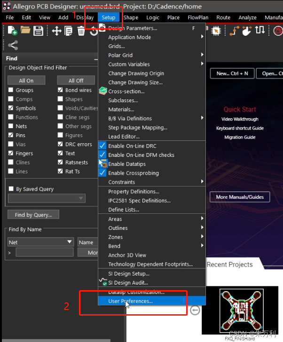Open Cross-section from Setup menu
Viewport: 283px width, 342px height.
pyautogui.click(x=152, y=91)
